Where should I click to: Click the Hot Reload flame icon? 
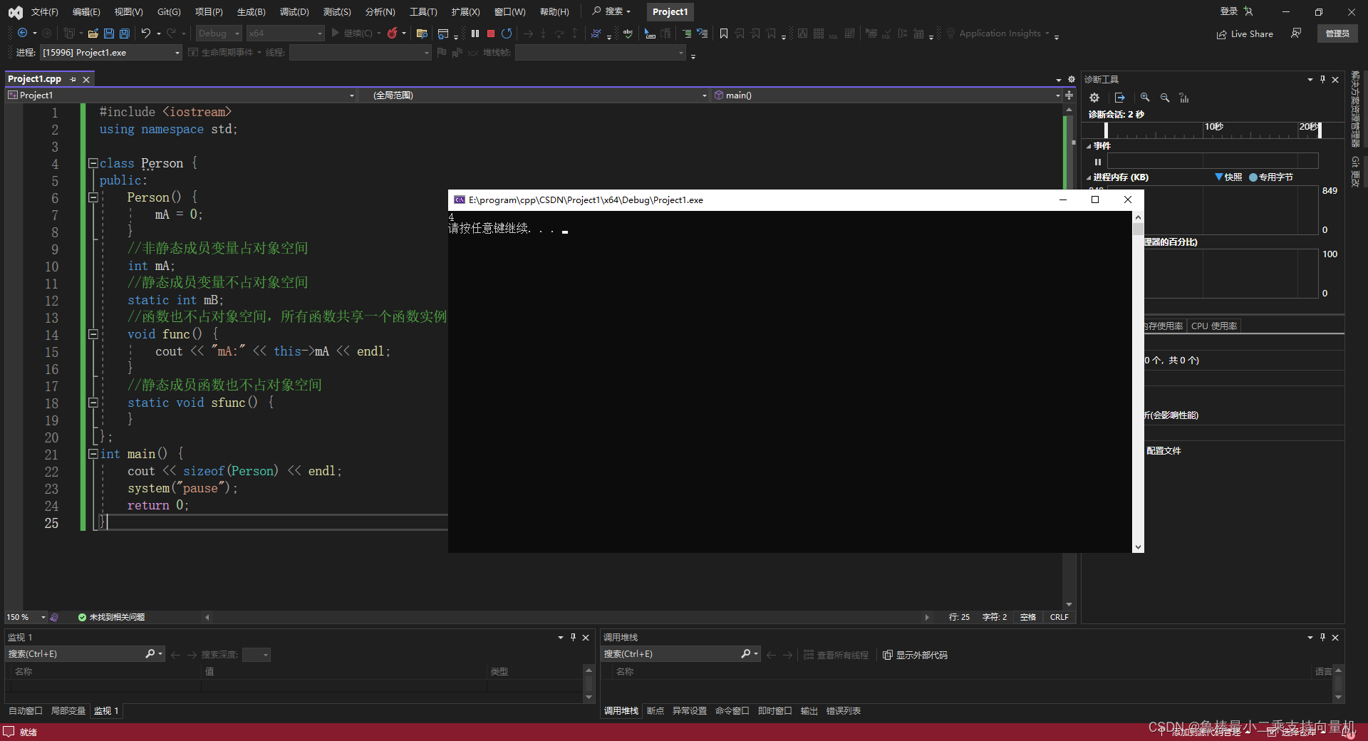click(x=393, y=33)
